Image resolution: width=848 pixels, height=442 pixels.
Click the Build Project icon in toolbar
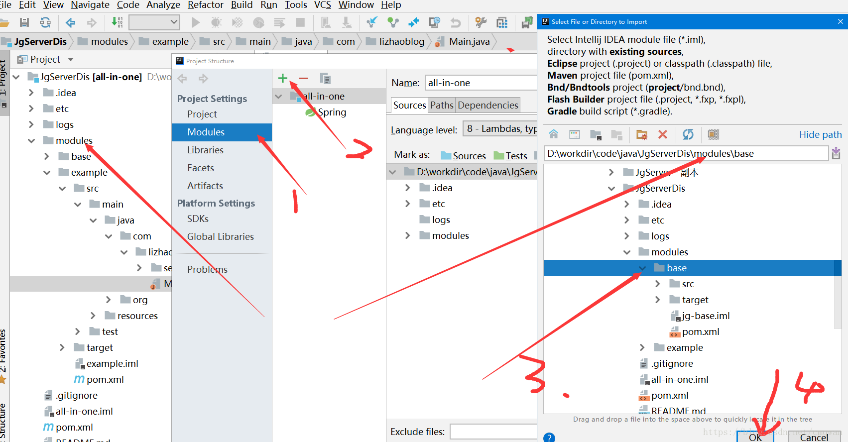pos(118,22)
